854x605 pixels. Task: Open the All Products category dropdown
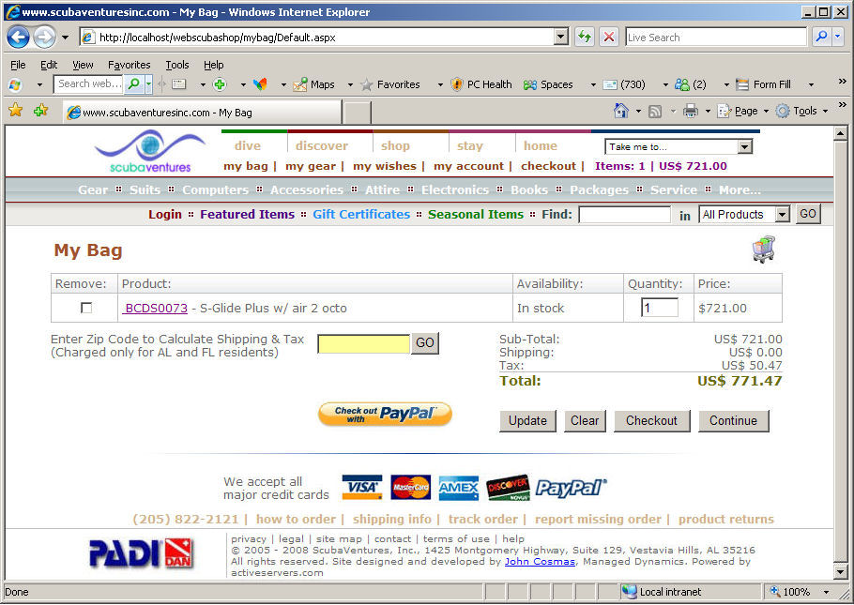pyautogui.click(x=783, y=215)
